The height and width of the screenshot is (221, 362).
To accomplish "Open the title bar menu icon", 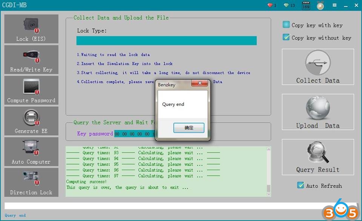I will [x=334, y=5].
